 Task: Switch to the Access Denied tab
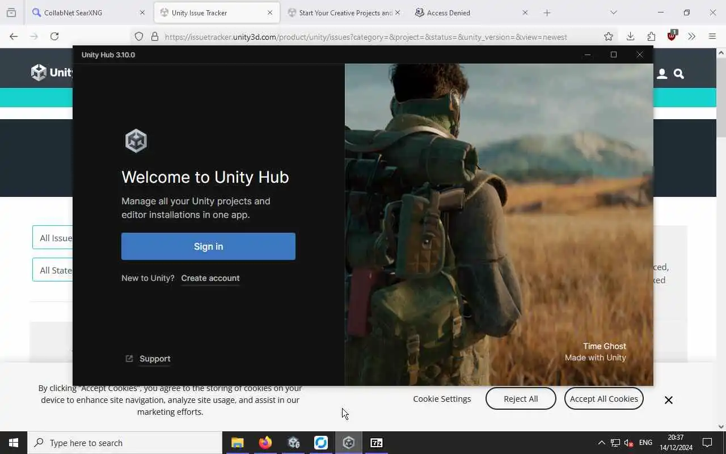(471, 12)
